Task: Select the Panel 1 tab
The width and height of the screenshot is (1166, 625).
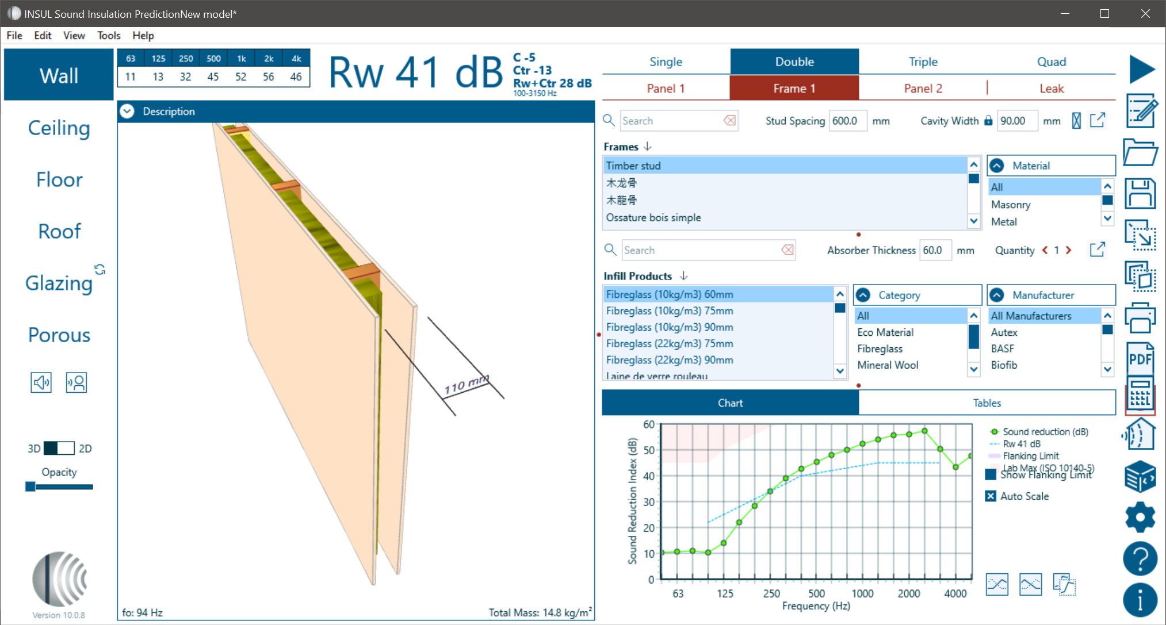Action: (666, 88)
